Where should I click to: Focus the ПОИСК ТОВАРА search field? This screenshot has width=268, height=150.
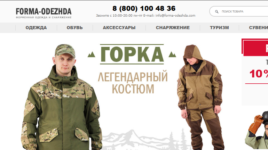[239, 11]
